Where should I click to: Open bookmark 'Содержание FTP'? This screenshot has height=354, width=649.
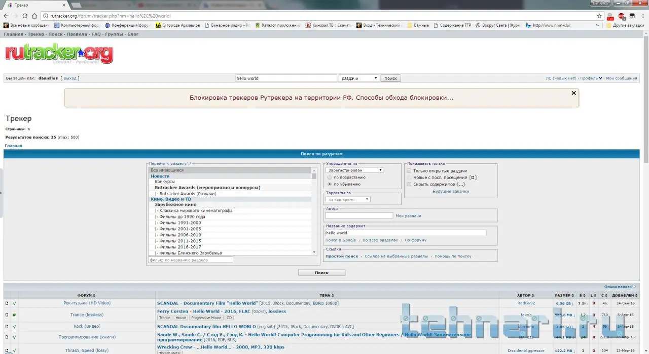click(x=452, y=25)
